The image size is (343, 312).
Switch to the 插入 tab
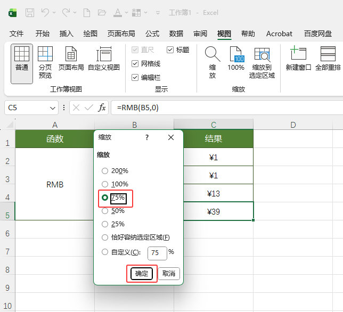66,34
